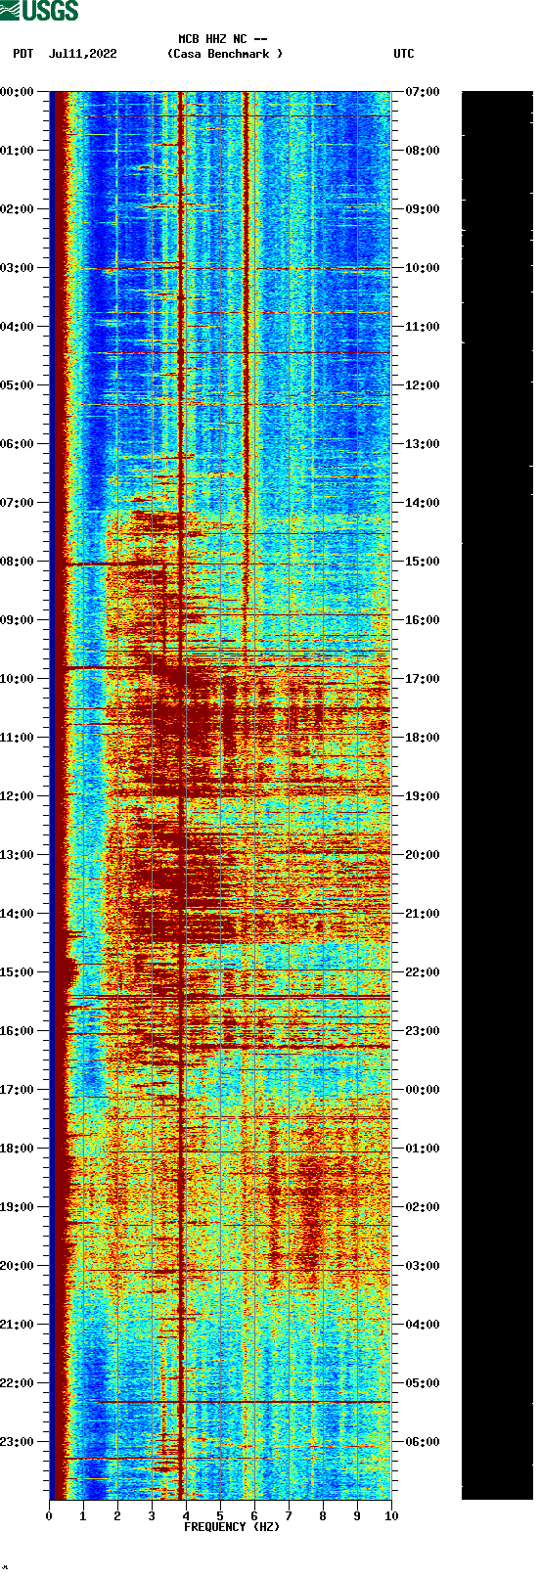
Task: Click '05:00' on the UTC time axis
Action: (x=423, y=1383)
